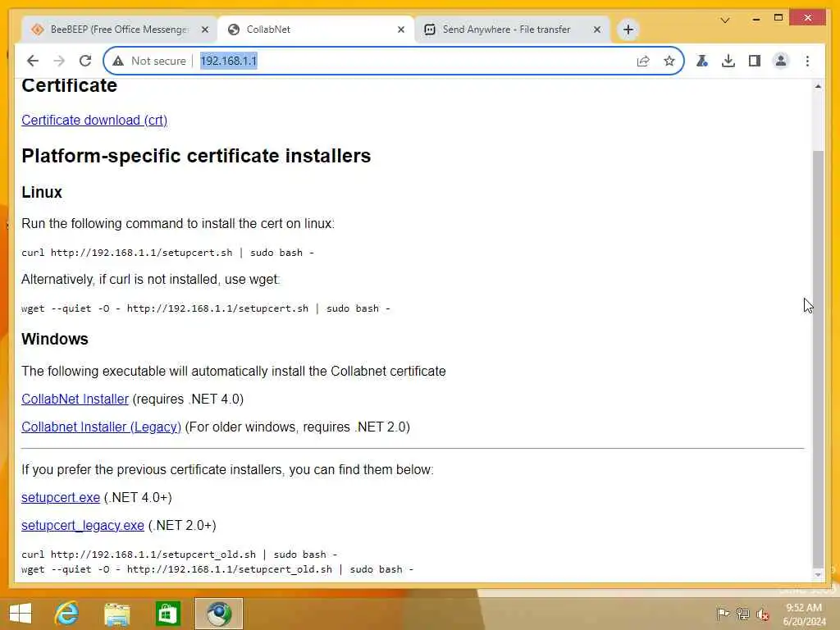Go back with the browser back arrow
Viewport: 840px width, 630px height.
(x=33, y=61)
